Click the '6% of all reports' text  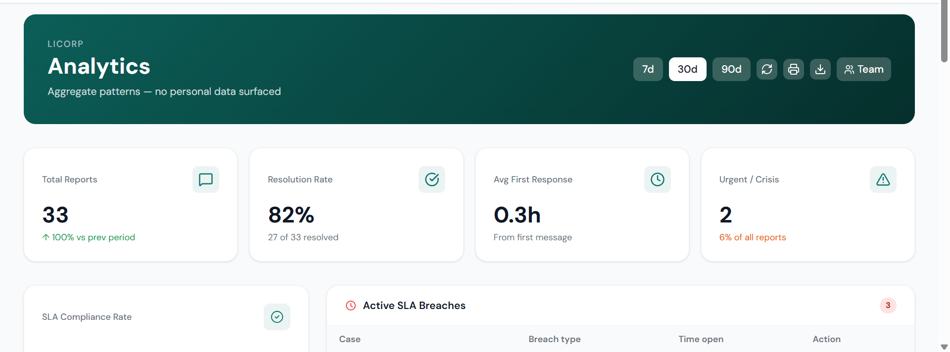(753, 237)
